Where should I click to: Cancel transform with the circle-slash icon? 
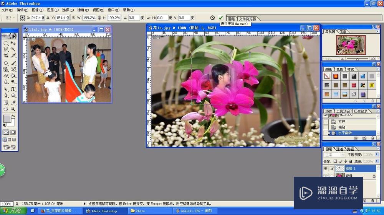pos(212,18)
